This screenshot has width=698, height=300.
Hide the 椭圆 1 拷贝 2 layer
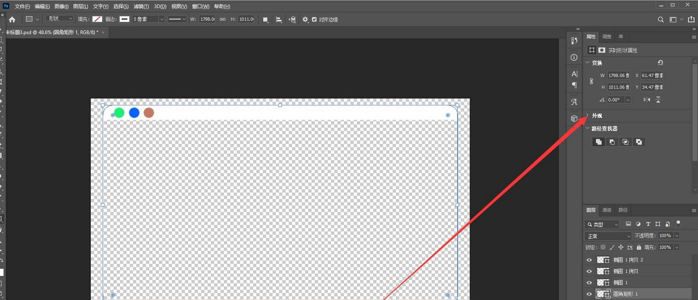589,260
